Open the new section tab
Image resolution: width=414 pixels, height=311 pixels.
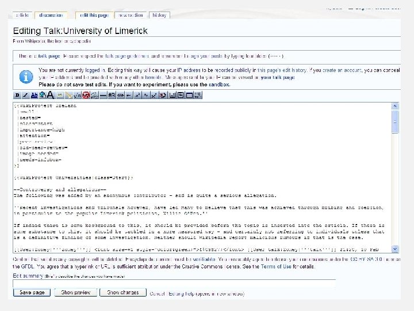click(x=131, y=16)
